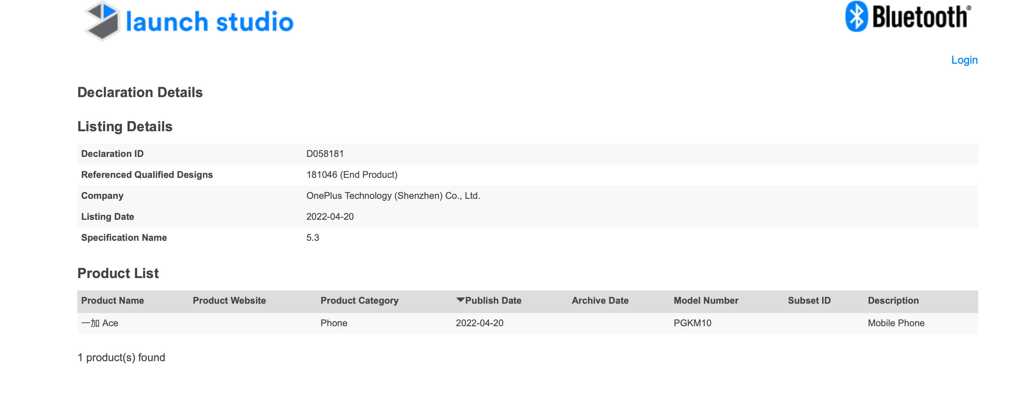The height and width of the screenshot is (400, 1033).
Task: Select the 一加 Ace product row
Action: click(x=527, y=323)
